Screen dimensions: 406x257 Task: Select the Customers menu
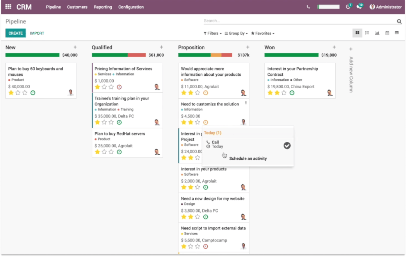tap(77, 7)
